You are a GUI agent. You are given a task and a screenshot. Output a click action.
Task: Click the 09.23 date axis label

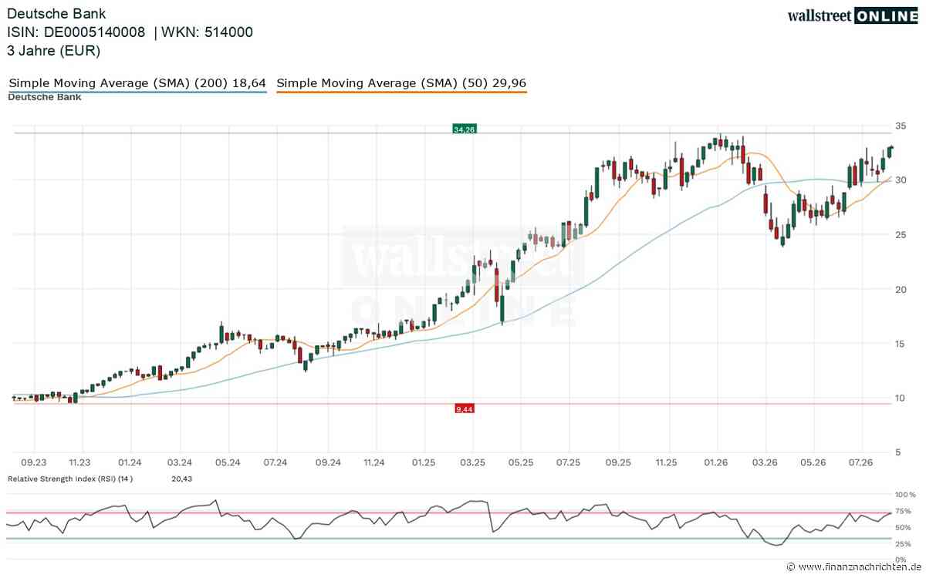pyautogui.click(x=34, y=462)
